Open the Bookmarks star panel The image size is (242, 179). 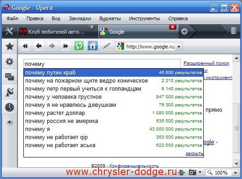pos(9,46)
